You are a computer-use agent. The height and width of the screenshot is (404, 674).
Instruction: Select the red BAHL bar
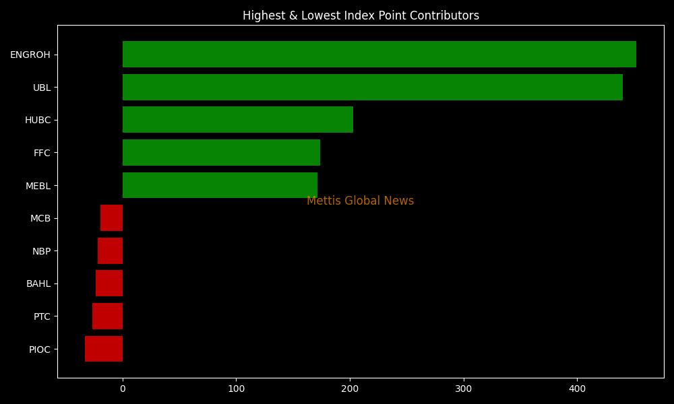pyautogui.click(x=109, y=283)
